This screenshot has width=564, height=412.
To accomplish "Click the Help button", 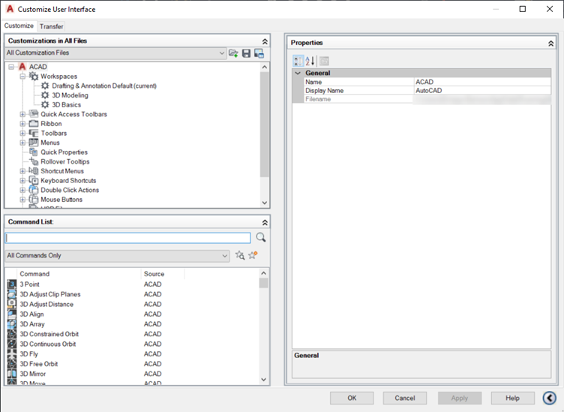I will pyautogui.click(x=512, y=398).
